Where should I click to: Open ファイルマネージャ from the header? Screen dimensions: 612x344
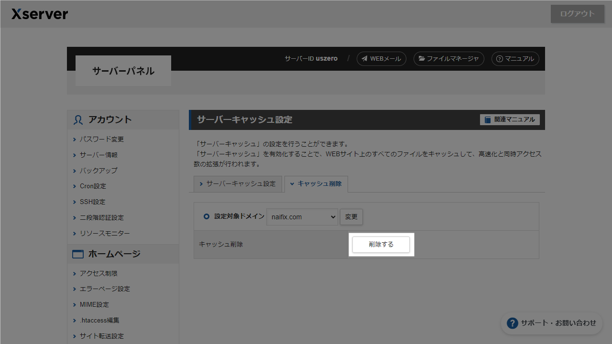[449, 59]
